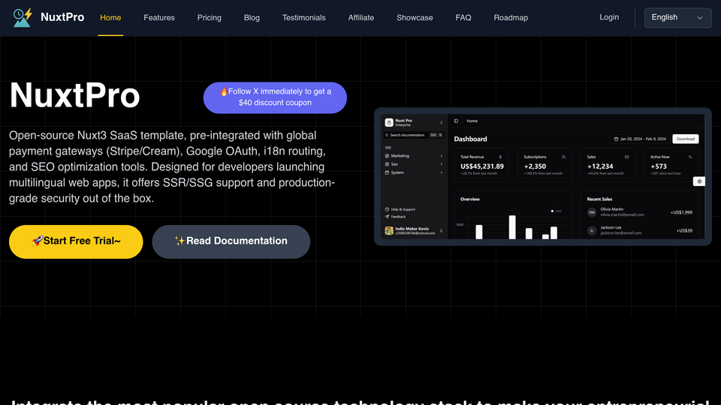The image size is (721, 405).
Task: Click the Olivia Martin OM avatar
Action: (592, 212)
